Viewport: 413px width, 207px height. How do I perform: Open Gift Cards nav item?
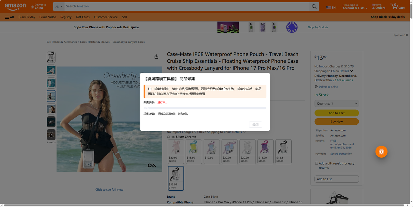coord(83,17)
